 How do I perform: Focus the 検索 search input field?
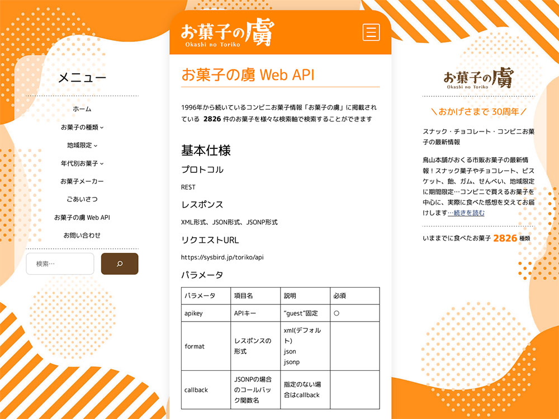[x=60, y=264]
